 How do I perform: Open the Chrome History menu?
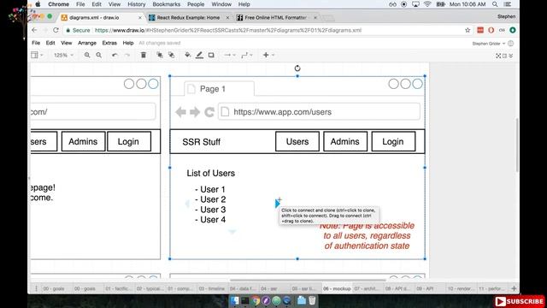(137, 4)
